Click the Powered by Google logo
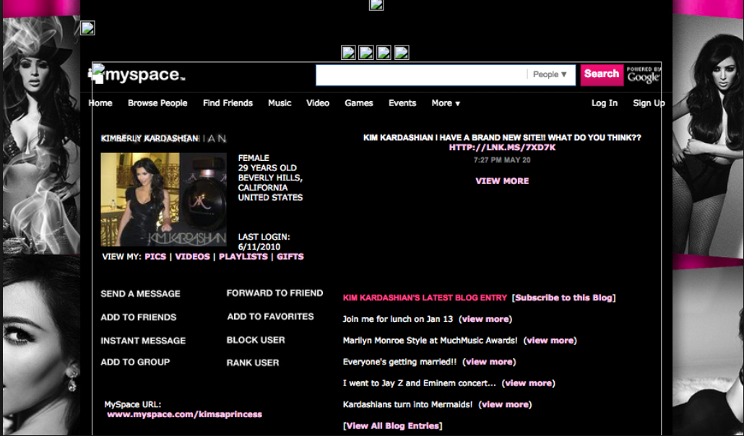The width and height of the screenshot is (744, 436). click(644, 75)
